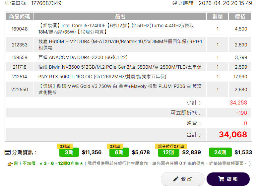Click the subtotal value 34,258
This screenshot has width=258, height=195.
click(238, 103)
